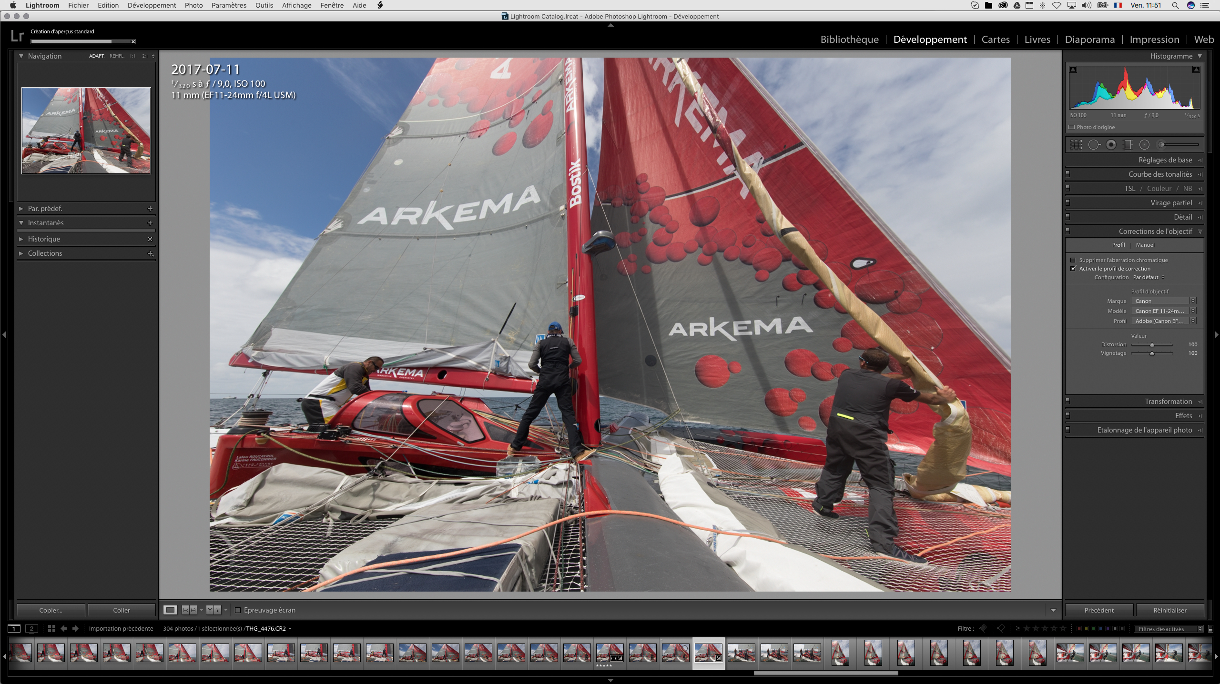Select the Radial Filter tool

coord(1144,145)
